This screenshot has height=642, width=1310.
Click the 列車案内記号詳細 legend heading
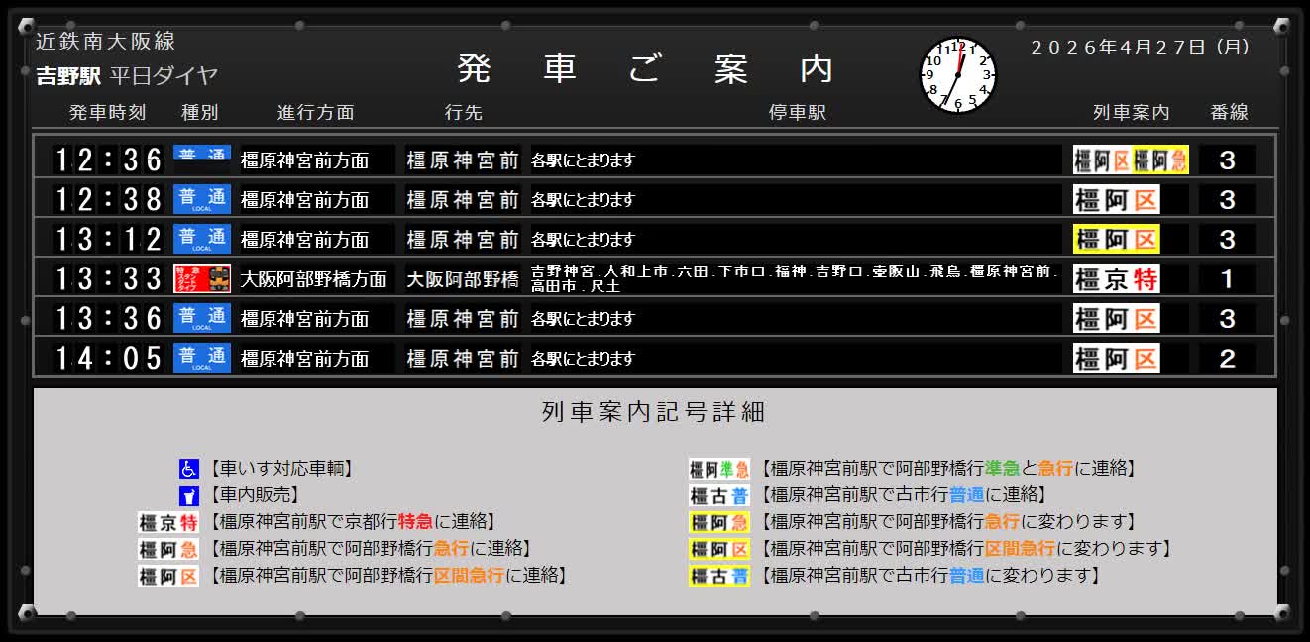[x=654, y=412]
